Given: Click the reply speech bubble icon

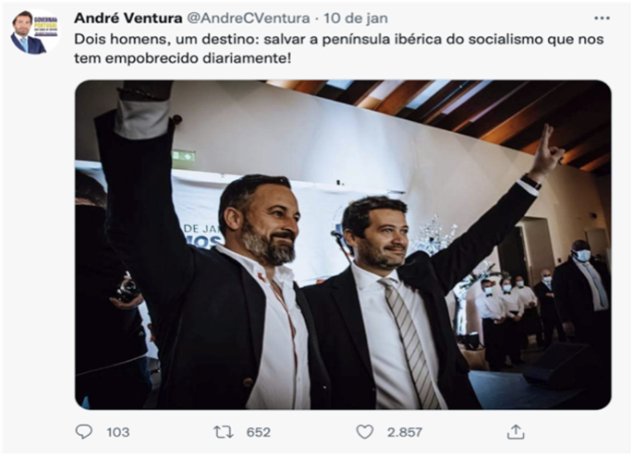Looking at the screenshot, I should coord(84,431).
